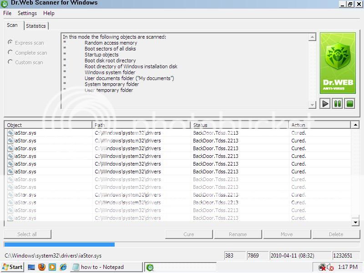This screenshot has width=364, height=273.
Task: Switch to the Statistics tab
Action: pos(36,26)
